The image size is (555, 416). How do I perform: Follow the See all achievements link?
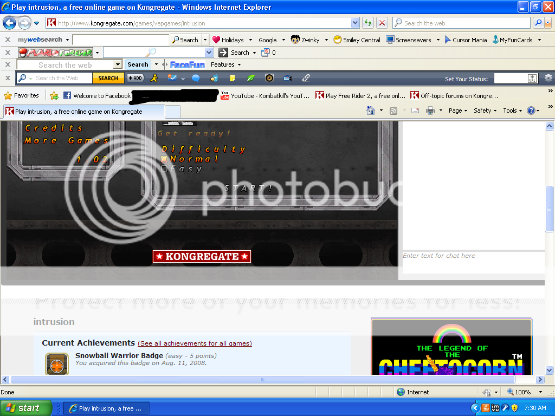pos(195,343)
